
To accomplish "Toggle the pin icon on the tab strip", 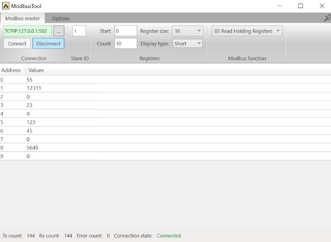I will click(x=327, y=18).
